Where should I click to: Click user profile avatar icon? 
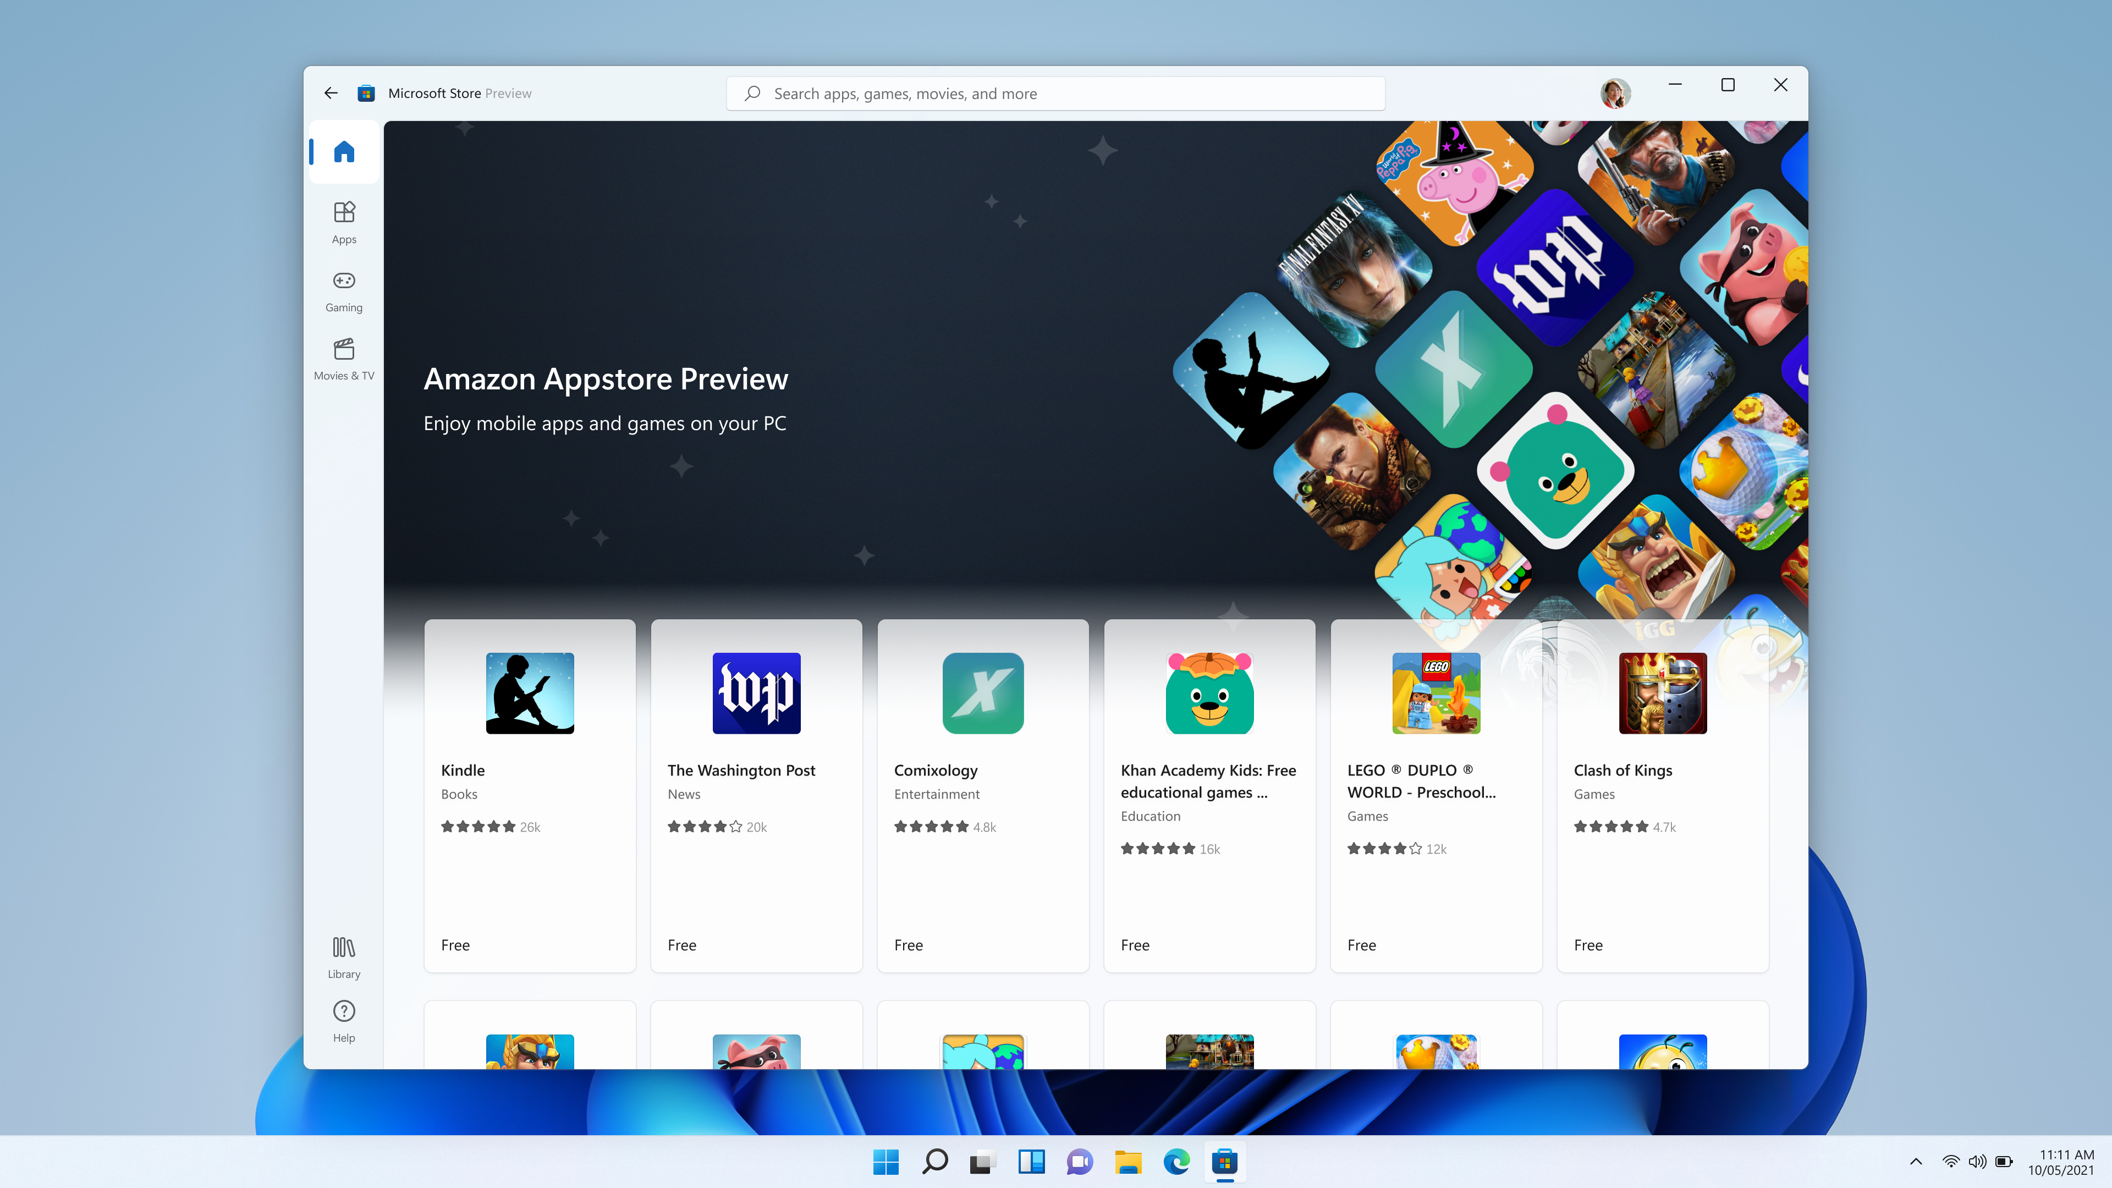(x=1614, y=93)
